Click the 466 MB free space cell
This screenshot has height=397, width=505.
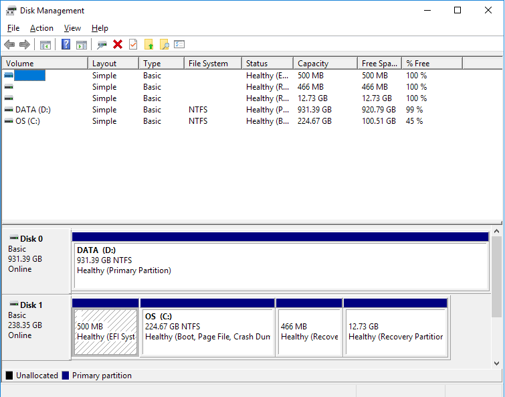pyautogui.click(x=375, y=87)
